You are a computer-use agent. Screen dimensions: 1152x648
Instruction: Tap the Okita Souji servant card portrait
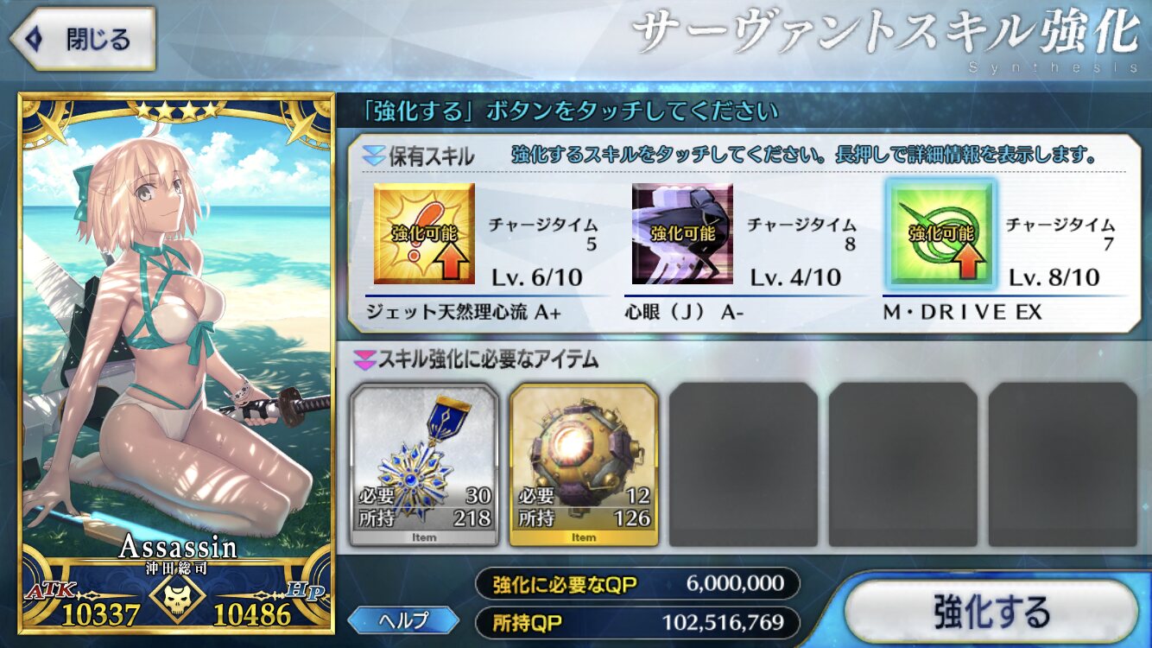tap(176, 363)
